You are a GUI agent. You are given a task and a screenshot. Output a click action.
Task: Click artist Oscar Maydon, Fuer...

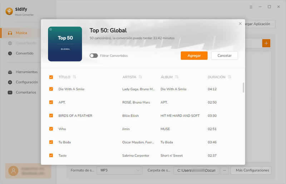click(138, 142)
